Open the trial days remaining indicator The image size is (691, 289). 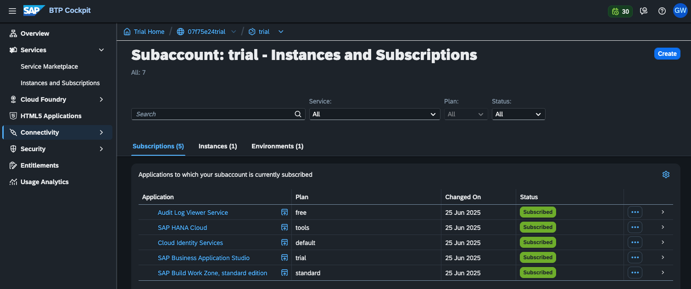click(x=620, y=11)
